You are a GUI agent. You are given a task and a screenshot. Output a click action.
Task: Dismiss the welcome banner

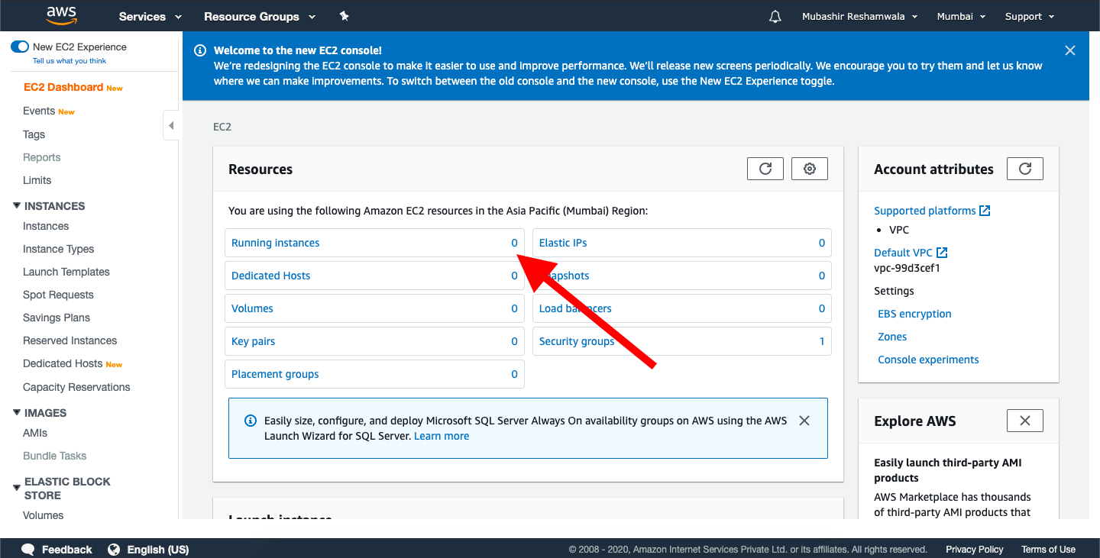pyautogui.click(x=1070, y=50)
